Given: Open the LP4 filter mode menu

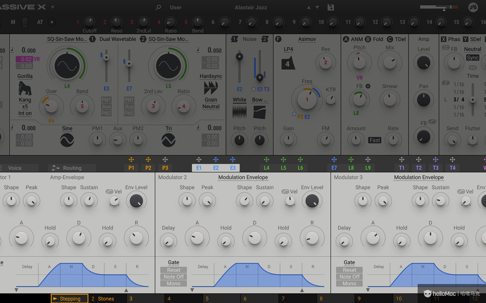Looking at the screenshot, I should [x=289, y=49].
